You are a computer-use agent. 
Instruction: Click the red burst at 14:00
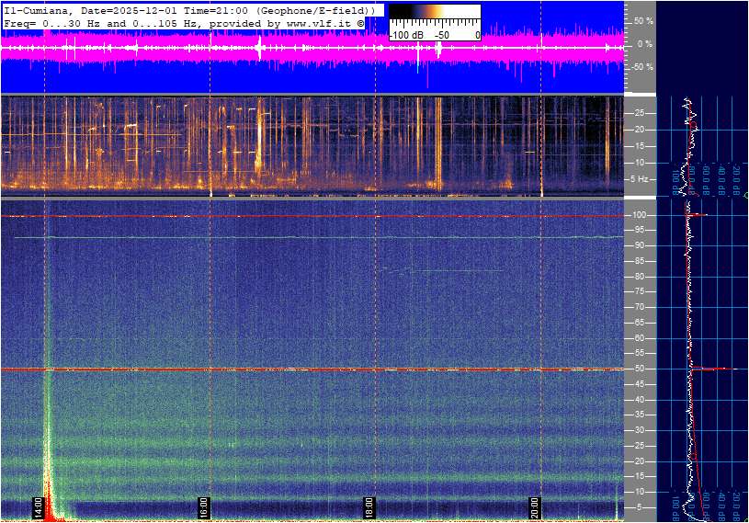[x=49, y=513]
